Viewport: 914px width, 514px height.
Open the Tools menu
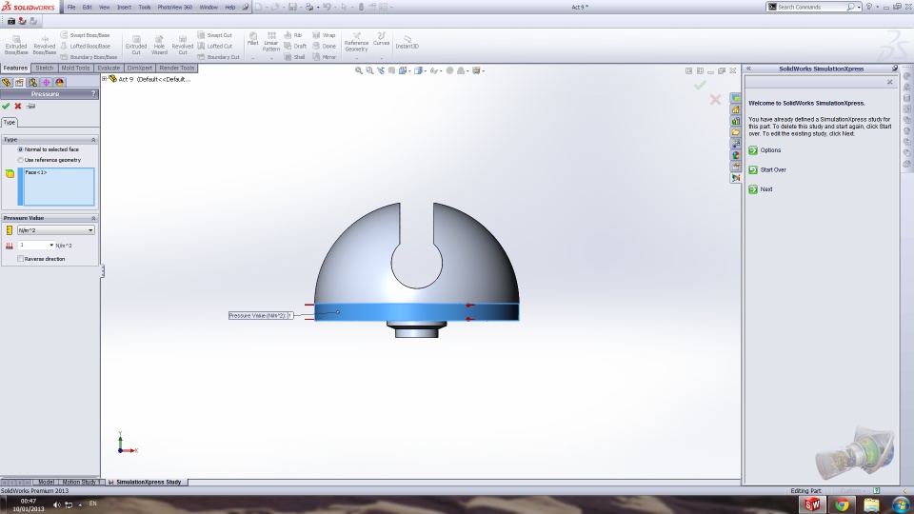[x=145, y=7]
